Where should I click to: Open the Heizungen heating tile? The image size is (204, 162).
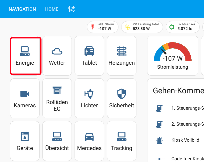click(x=121, y=56)
